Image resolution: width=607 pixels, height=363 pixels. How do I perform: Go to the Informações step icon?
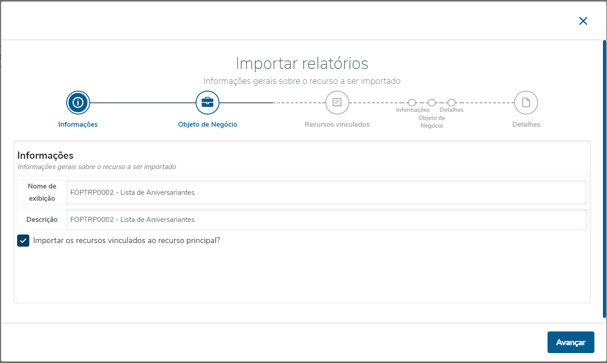pos(78,103)
